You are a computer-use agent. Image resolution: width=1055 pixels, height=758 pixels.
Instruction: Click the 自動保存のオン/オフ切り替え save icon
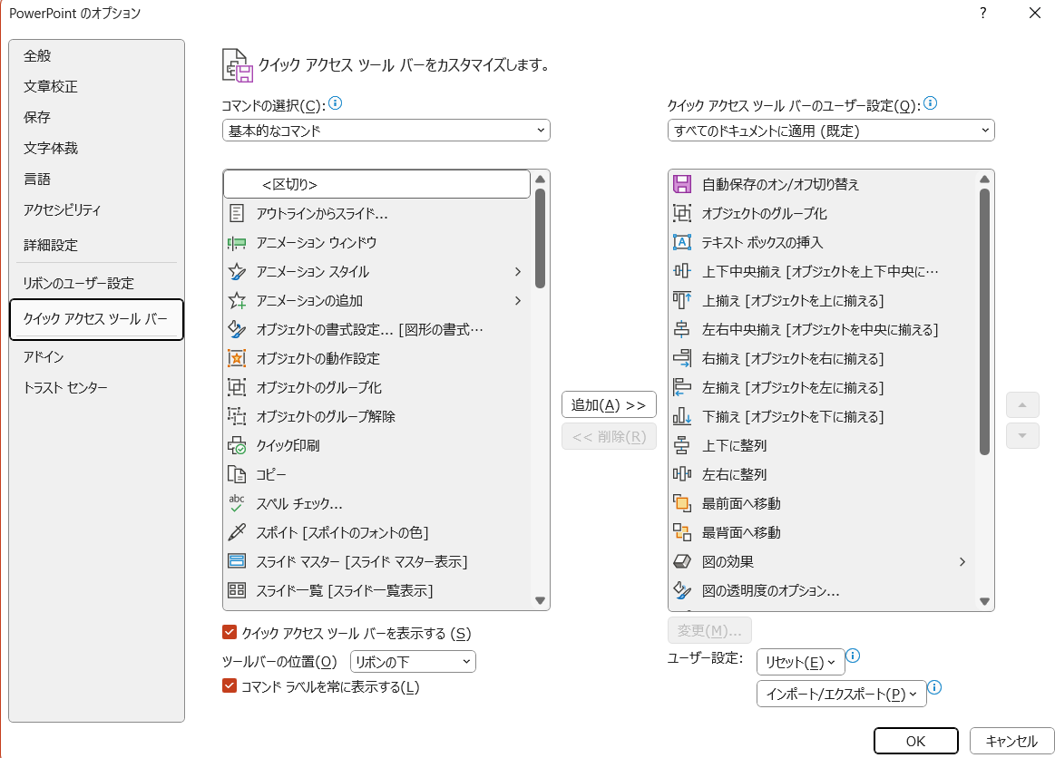(681, 184)
